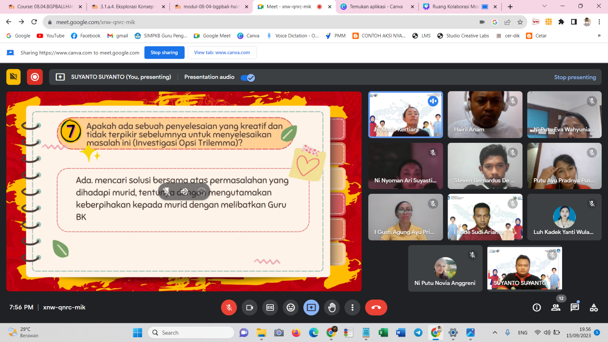Click the Windows taskbar Search box
The image size is (608, 342).
[191, 333]
